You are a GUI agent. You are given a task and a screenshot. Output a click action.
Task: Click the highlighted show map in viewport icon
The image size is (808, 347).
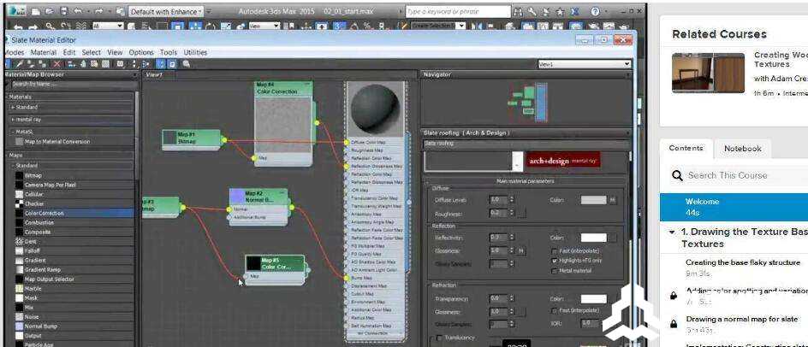point(171,64)
